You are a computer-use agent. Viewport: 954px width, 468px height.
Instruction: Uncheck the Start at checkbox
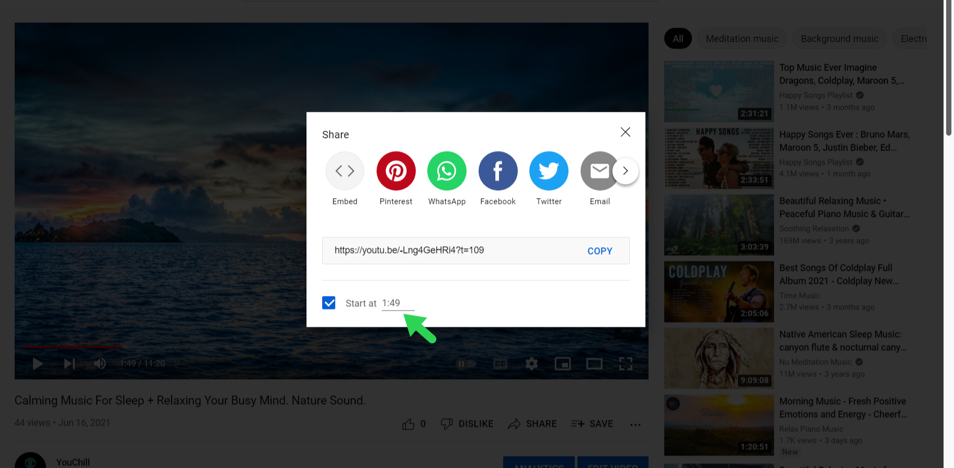click(329, 303)
